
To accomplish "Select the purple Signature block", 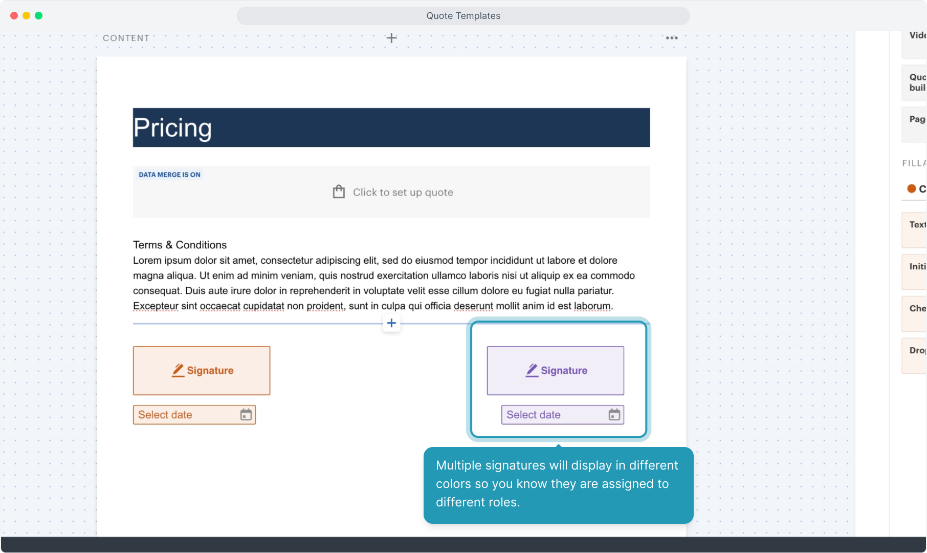I will tap(556, 371).
